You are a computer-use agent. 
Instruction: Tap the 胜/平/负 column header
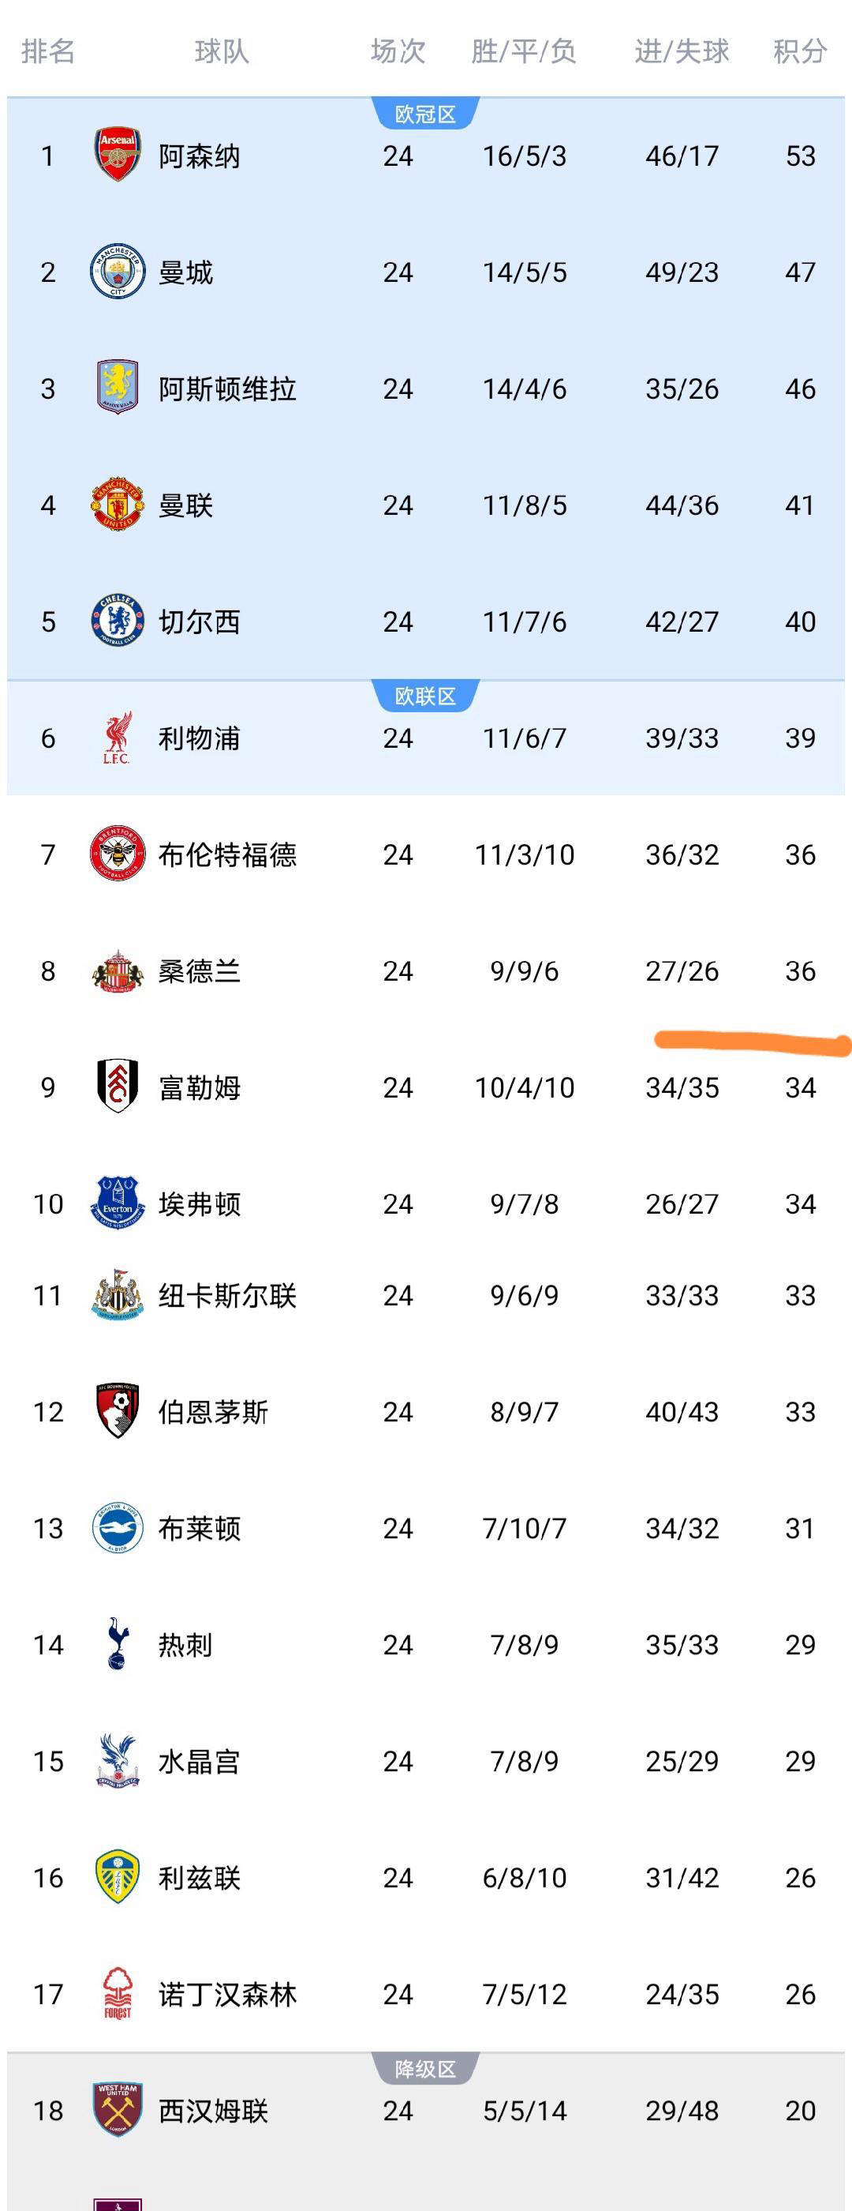524,51
